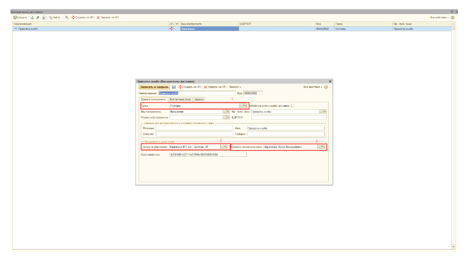Image resolution: width=465 pixels, height=256 pixels.
Task: Click the help question mark icon in dialog
Action: tap(326, 87)
